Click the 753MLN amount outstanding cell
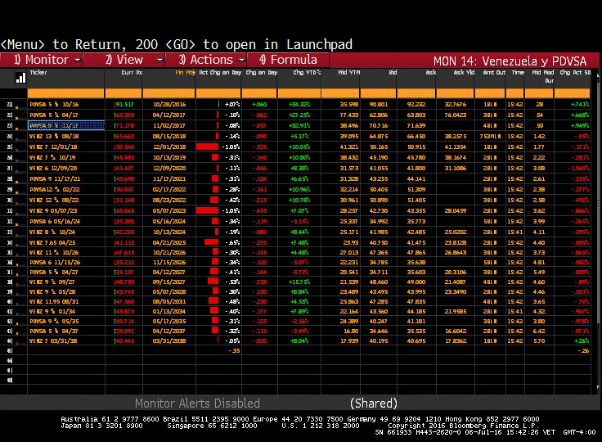602x442 pixels. pos(489,137)
